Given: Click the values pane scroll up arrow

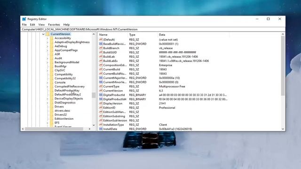Looking at the screenshot, I should tap(283, 34).
